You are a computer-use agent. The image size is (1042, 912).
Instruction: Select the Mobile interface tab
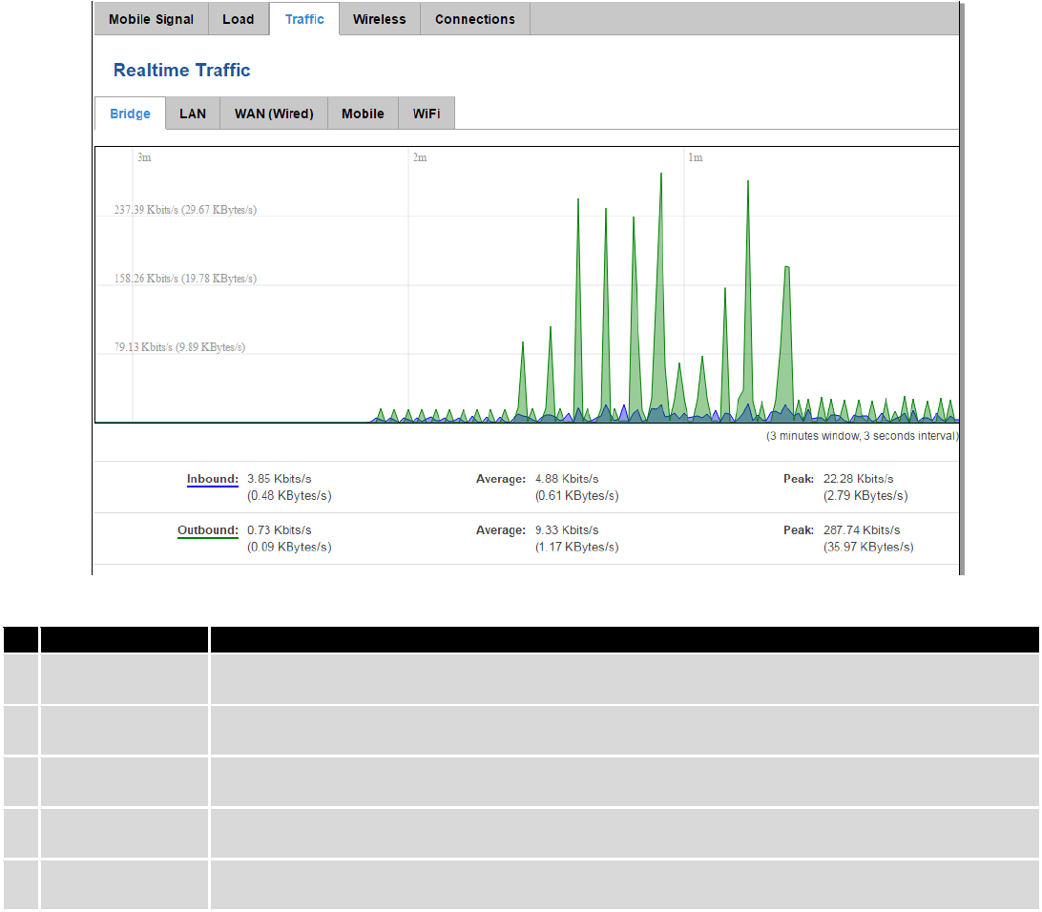click(363, 114)
